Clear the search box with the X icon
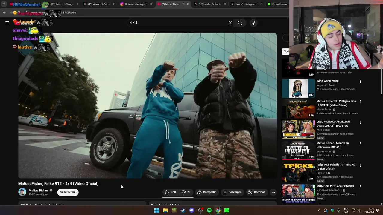383x215 pixels. pyautogui.click(x=230, y=23)
